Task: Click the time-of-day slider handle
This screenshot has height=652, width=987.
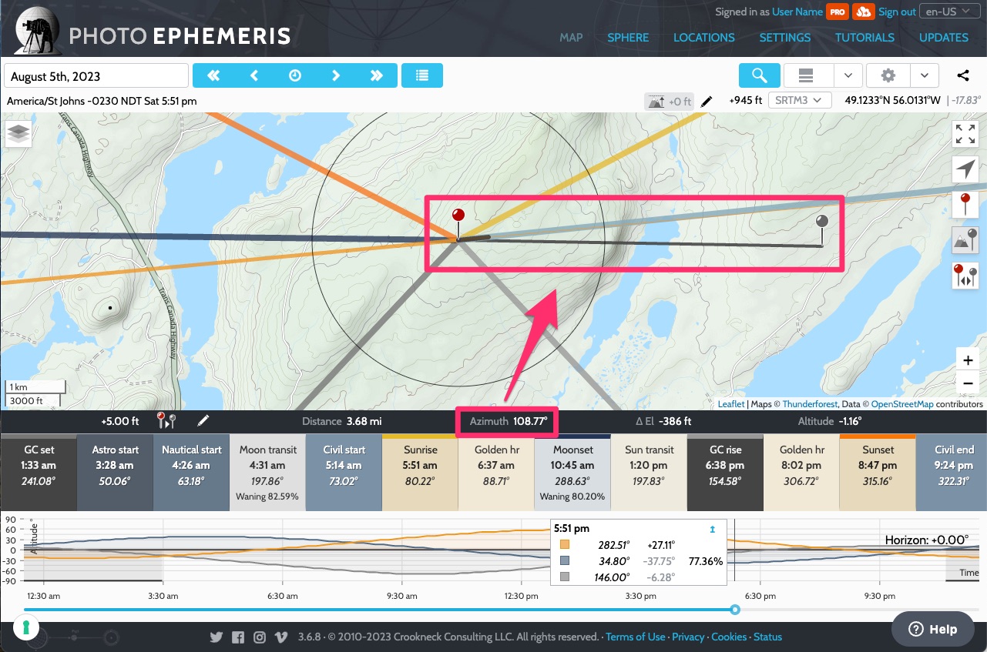Action: (735, 610)
